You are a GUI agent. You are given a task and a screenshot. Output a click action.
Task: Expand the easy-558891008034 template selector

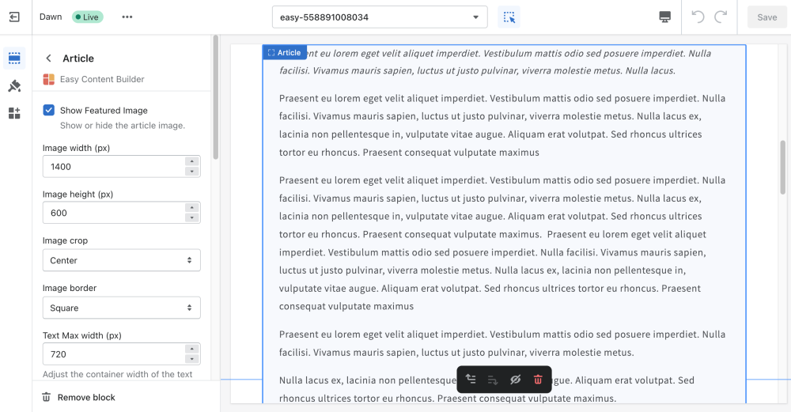tap(380, 17)
